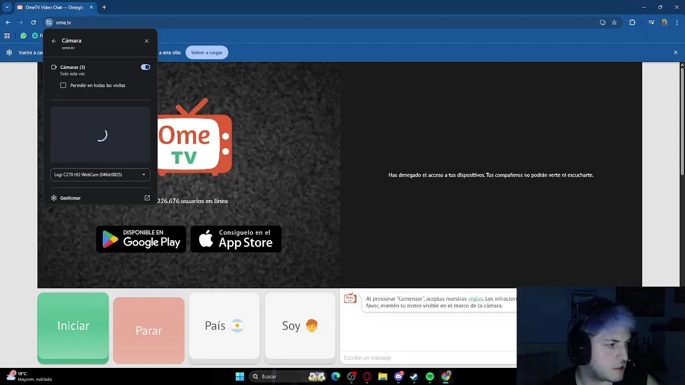Click the settings gear on the infobar
Viewport: 685px width, 385px height.
(9, 52)
